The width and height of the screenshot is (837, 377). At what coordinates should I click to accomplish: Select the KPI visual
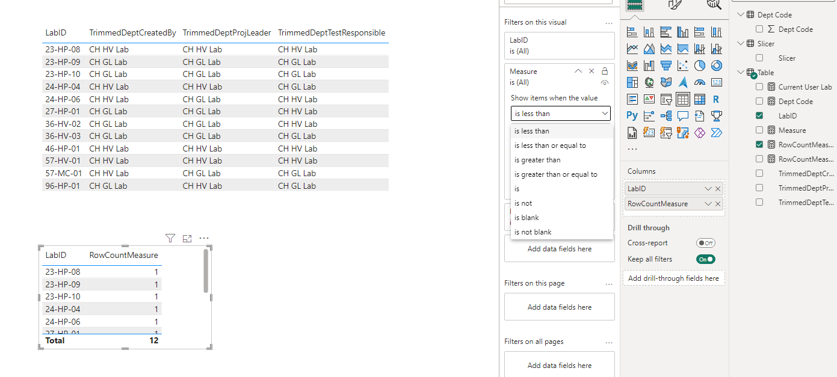coord(649,99)
